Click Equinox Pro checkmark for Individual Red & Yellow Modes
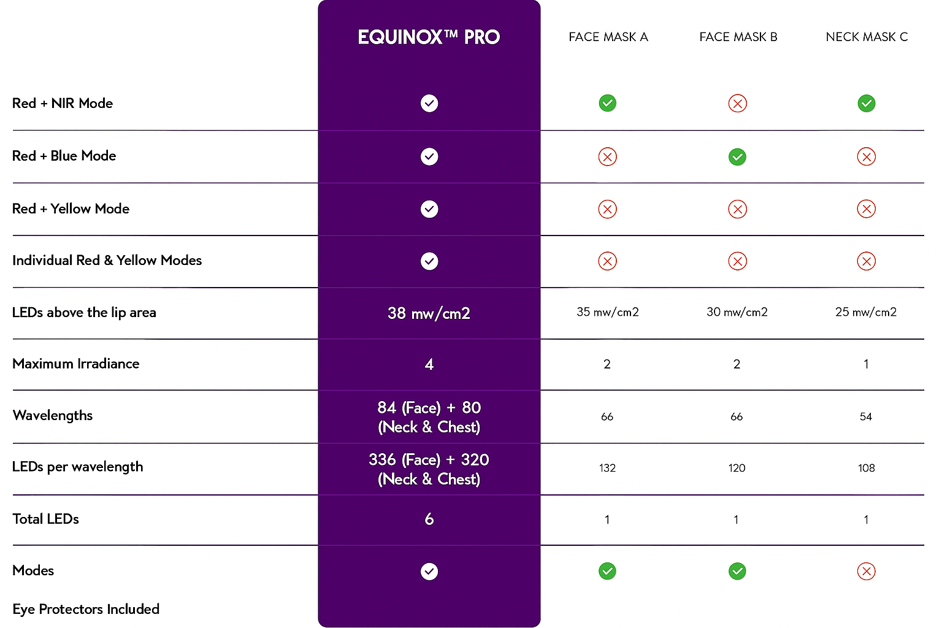This screenshot has height=628, width=942. [x=429, y=261]
